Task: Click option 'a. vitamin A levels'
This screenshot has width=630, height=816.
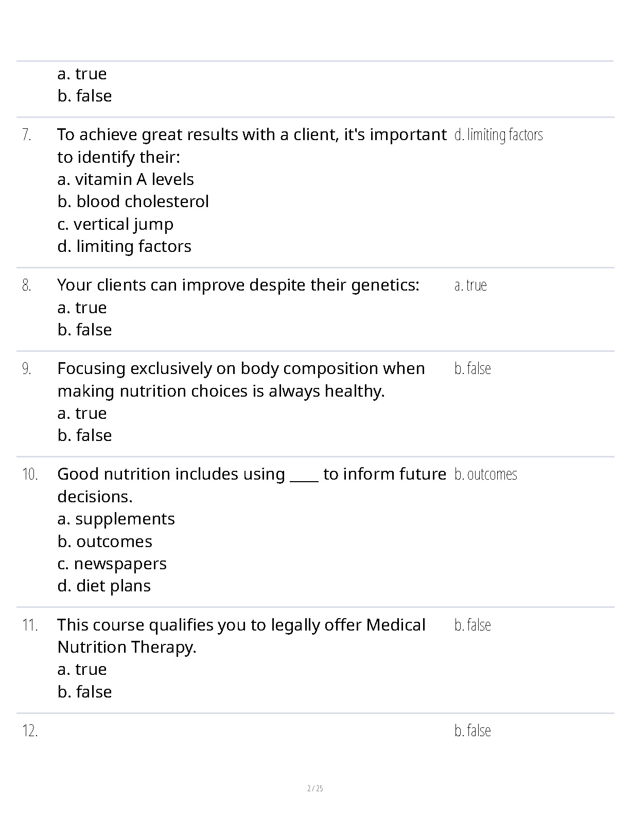Action: tap(126, 179)
